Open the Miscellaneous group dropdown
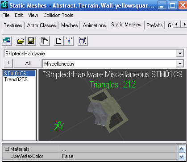This screenshot has width=187, height=162. 180,64
